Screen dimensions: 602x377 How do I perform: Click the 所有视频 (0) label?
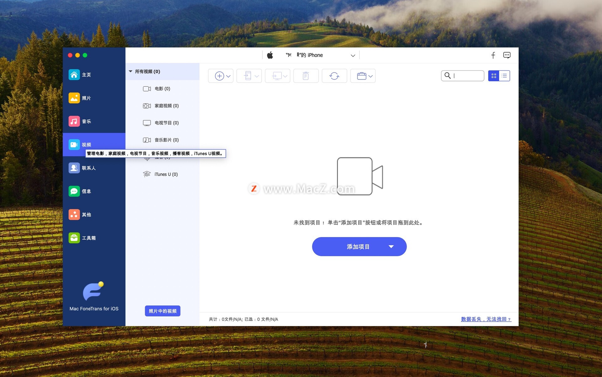[148, 71]
